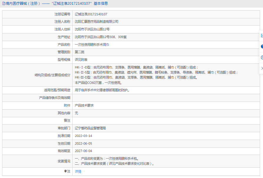Click the printer icon in the right sidebar

click(x=262, y=57)
